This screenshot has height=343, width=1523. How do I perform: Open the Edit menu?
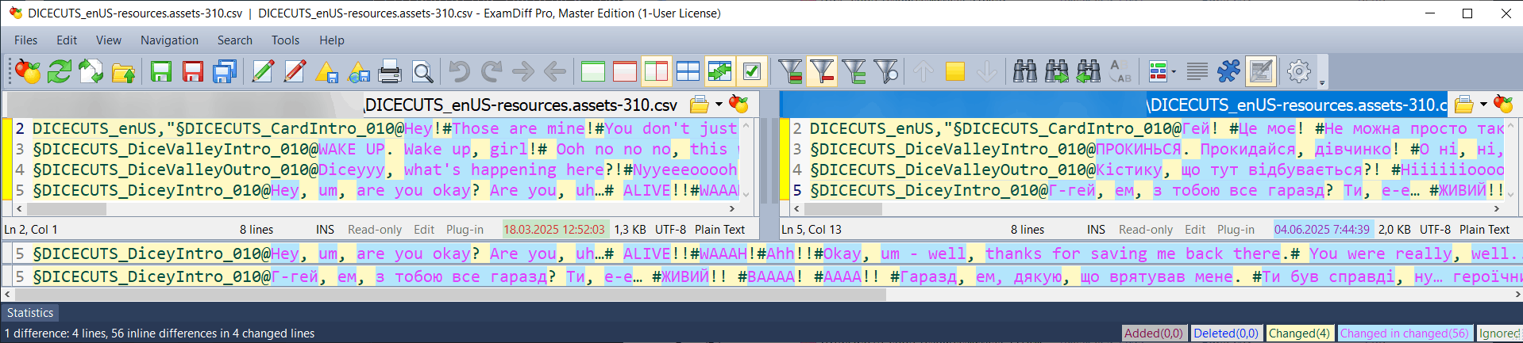tap(67, 40)
